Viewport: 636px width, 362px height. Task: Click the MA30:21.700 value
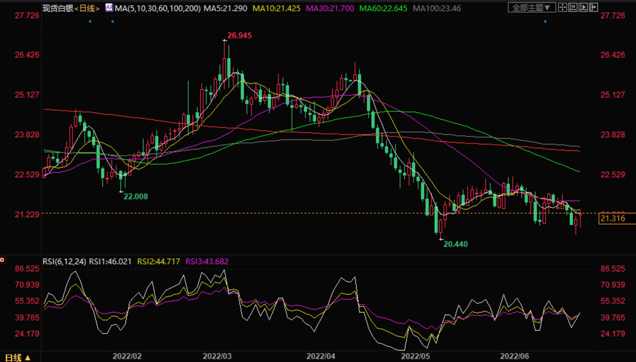click(330, 8)
